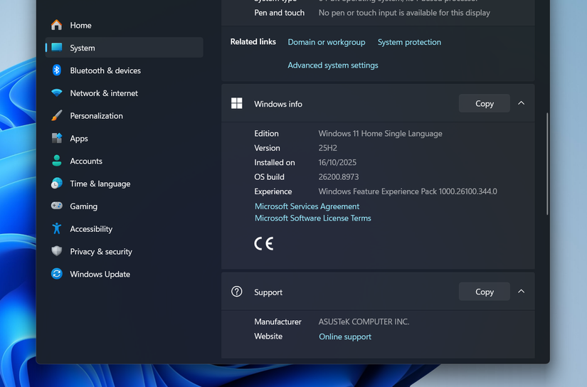Click the Support question mark icon
This screenshot has height=387, width=587.
pos(237,292)
